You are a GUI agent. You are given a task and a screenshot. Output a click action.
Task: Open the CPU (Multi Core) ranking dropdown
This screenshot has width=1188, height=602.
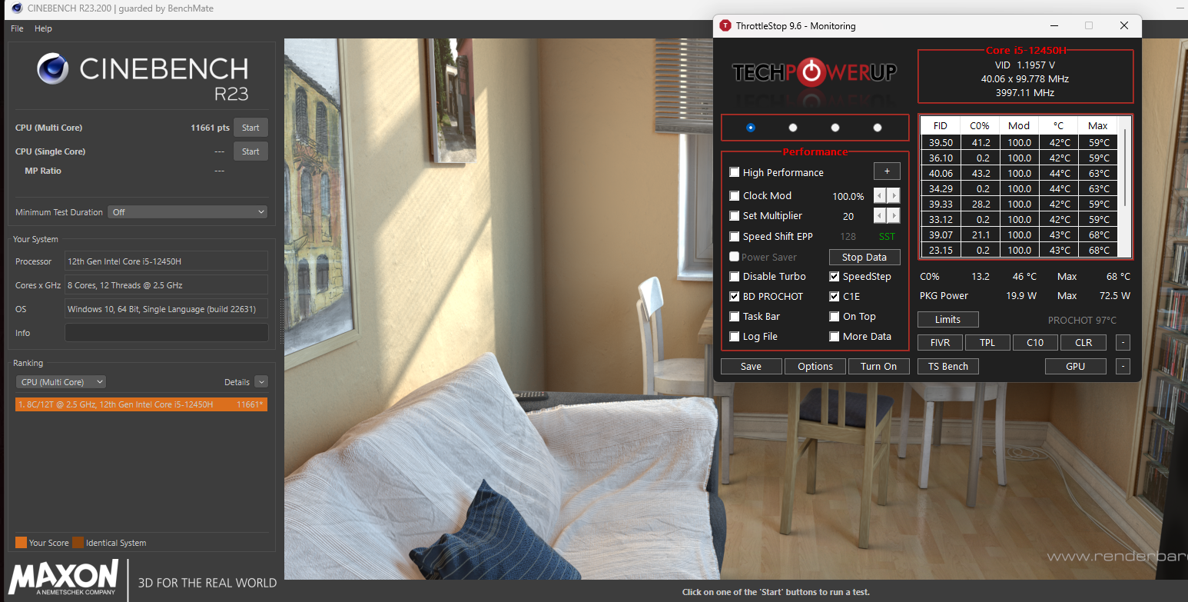pos(61,381)
